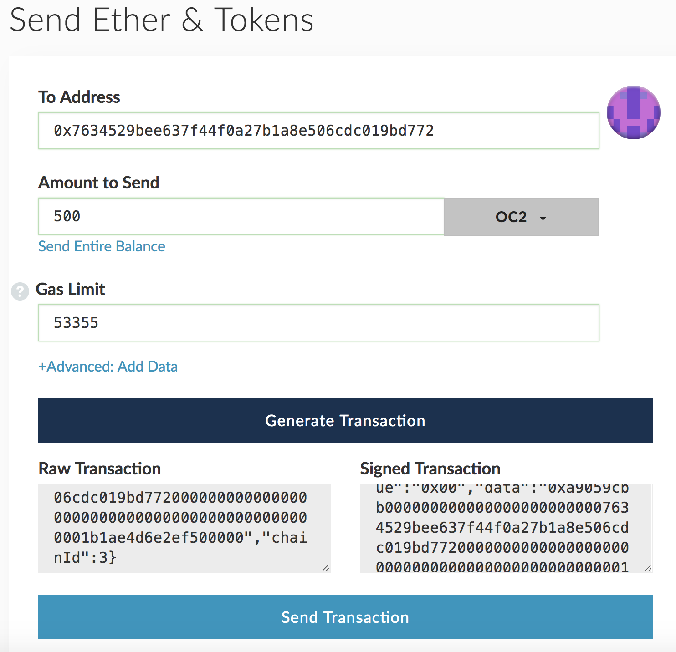The height and width of the screenshot is (652, 676).
Task: Open the OC2 token selector dropdown
Action: tap(521, 217)
